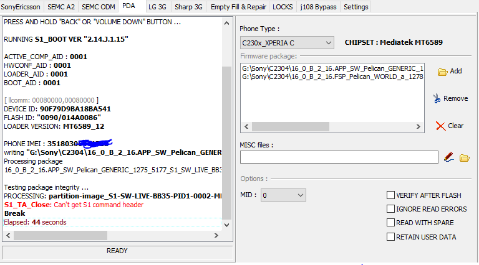Click the RUNNING S1_BOOT VER line
Viewport: 479px width, 265px height.
point(66,39)
